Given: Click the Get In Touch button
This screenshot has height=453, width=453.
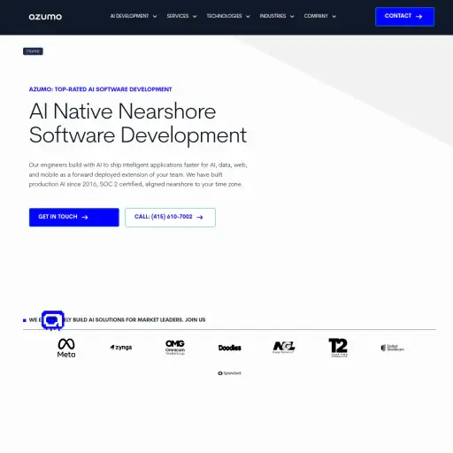Looking at the screenshot, I should pyautogui.click(x=74, y=218).
